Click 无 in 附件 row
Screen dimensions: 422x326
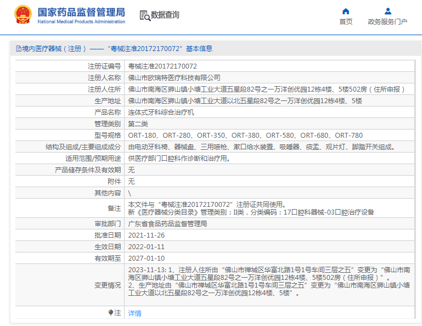coord(131,182)
